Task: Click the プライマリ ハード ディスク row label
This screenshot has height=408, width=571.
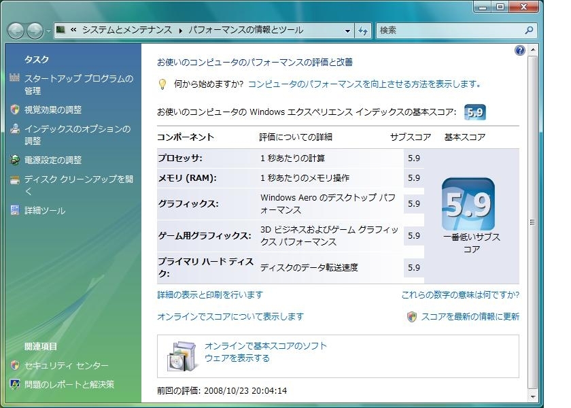Action: [206, 267]
